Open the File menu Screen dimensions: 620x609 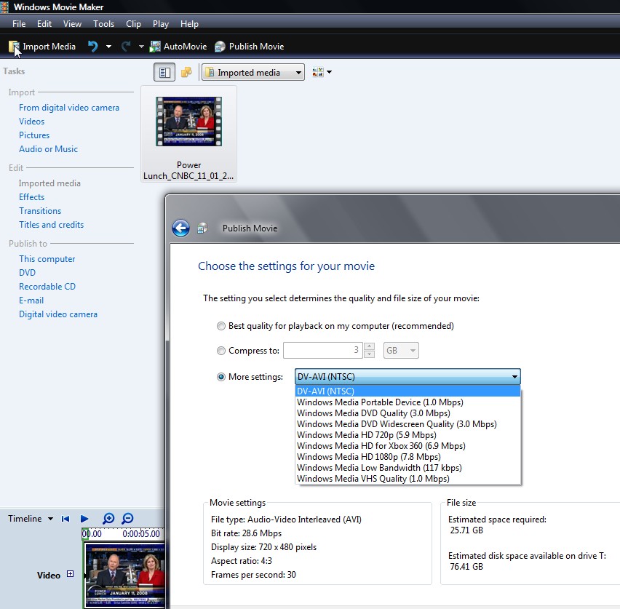19,24
